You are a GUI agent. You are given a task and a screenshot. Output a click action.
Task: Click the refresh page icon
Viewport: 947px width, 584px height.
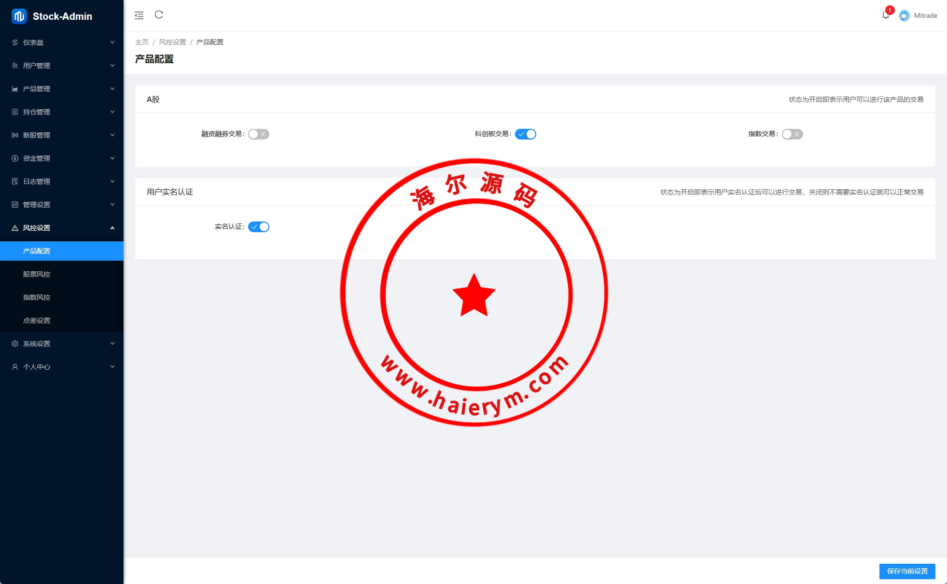pos(159,14)
